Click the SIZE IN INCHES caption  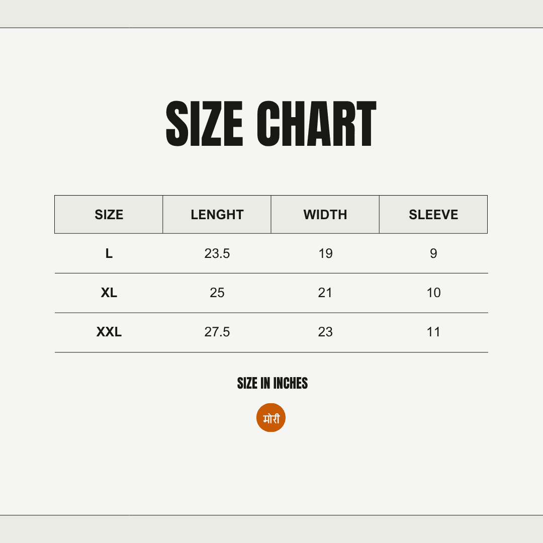point(272,384)
